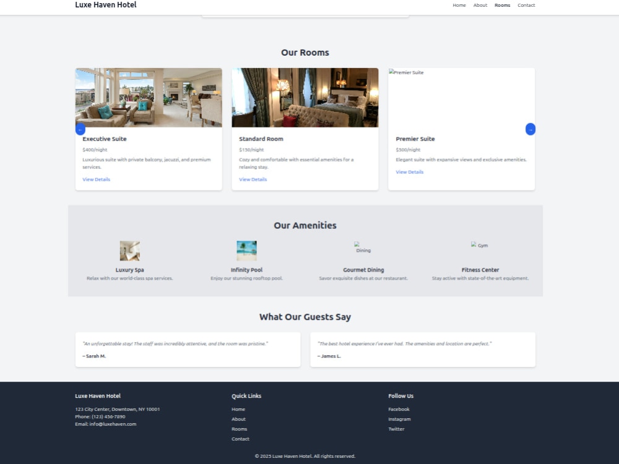Image resolution: width=619 pixels, height=464 pixels.
Task: Go to Home in footer Quick Links
Action: click(238, 409)
